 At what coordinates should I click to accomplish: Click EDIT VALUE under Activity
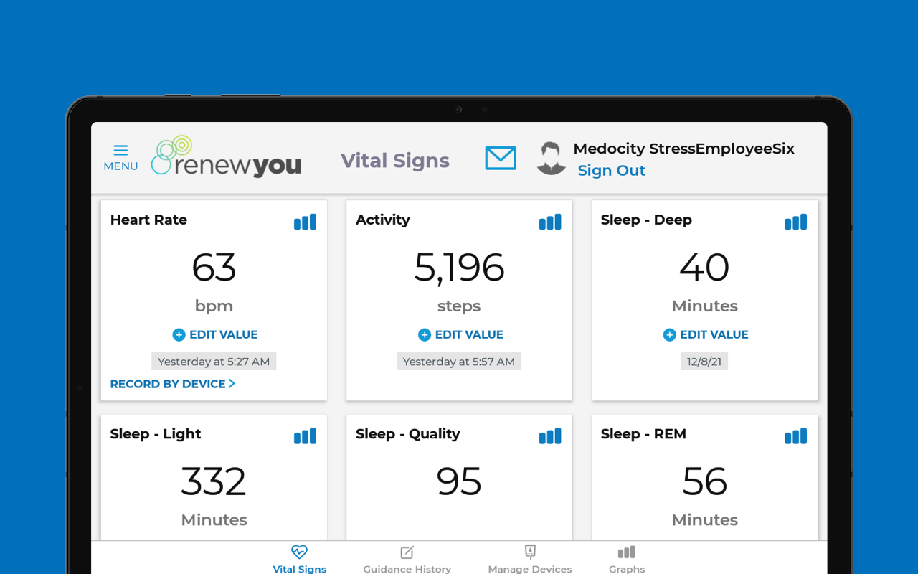point(469,334)
